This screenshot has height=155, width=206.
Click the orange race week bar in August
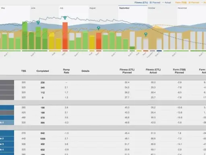[99, 41]
